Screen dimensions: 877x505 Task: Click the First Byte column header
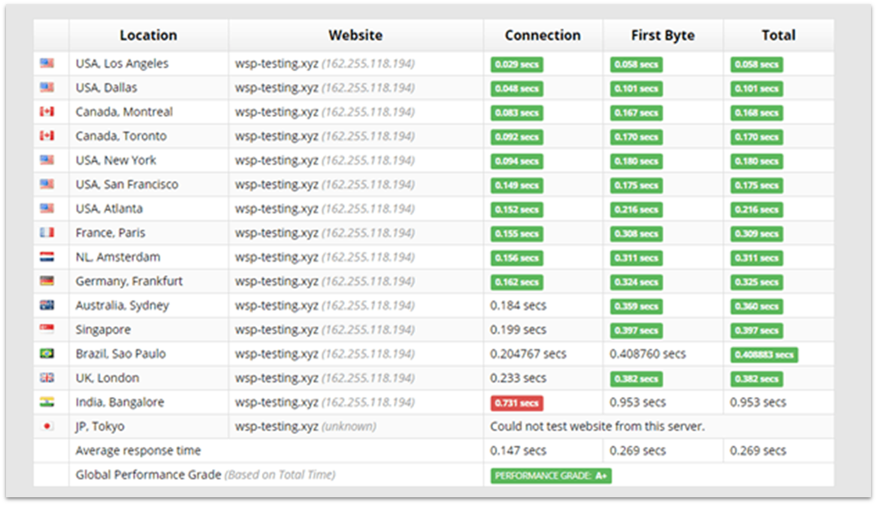coord(663,35)
